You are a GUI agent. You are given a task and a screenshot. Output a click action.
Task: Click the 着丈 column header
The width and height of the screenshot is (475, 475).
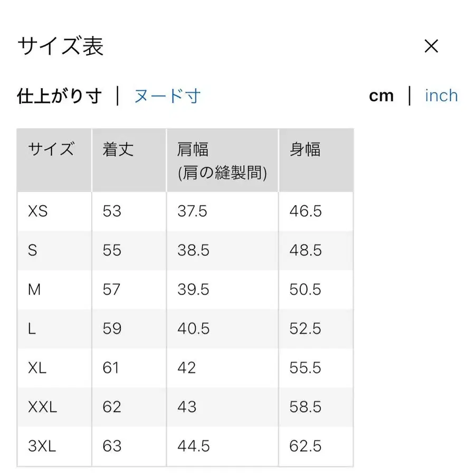tap(117, 150)
